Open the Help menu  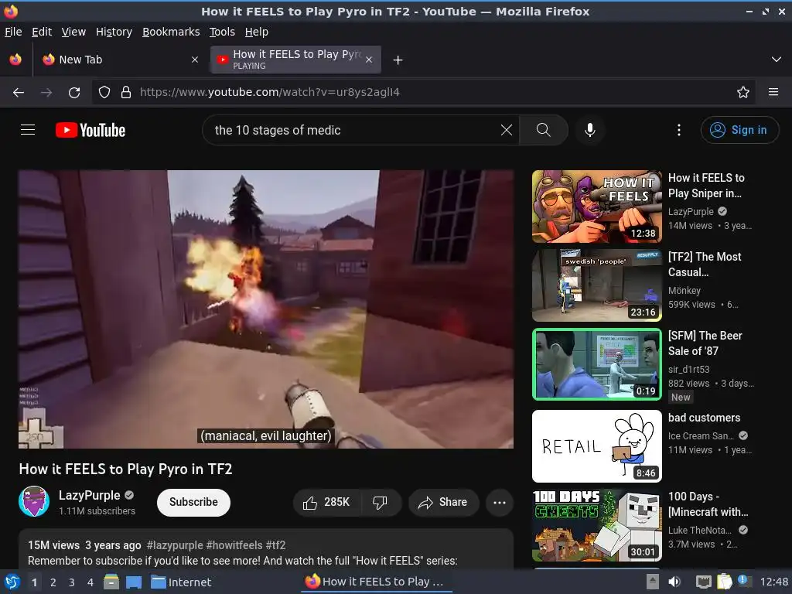point(257,32)
